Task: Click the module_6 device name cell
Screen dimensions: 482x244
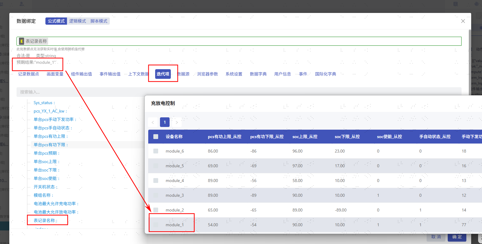Action: 175,151
